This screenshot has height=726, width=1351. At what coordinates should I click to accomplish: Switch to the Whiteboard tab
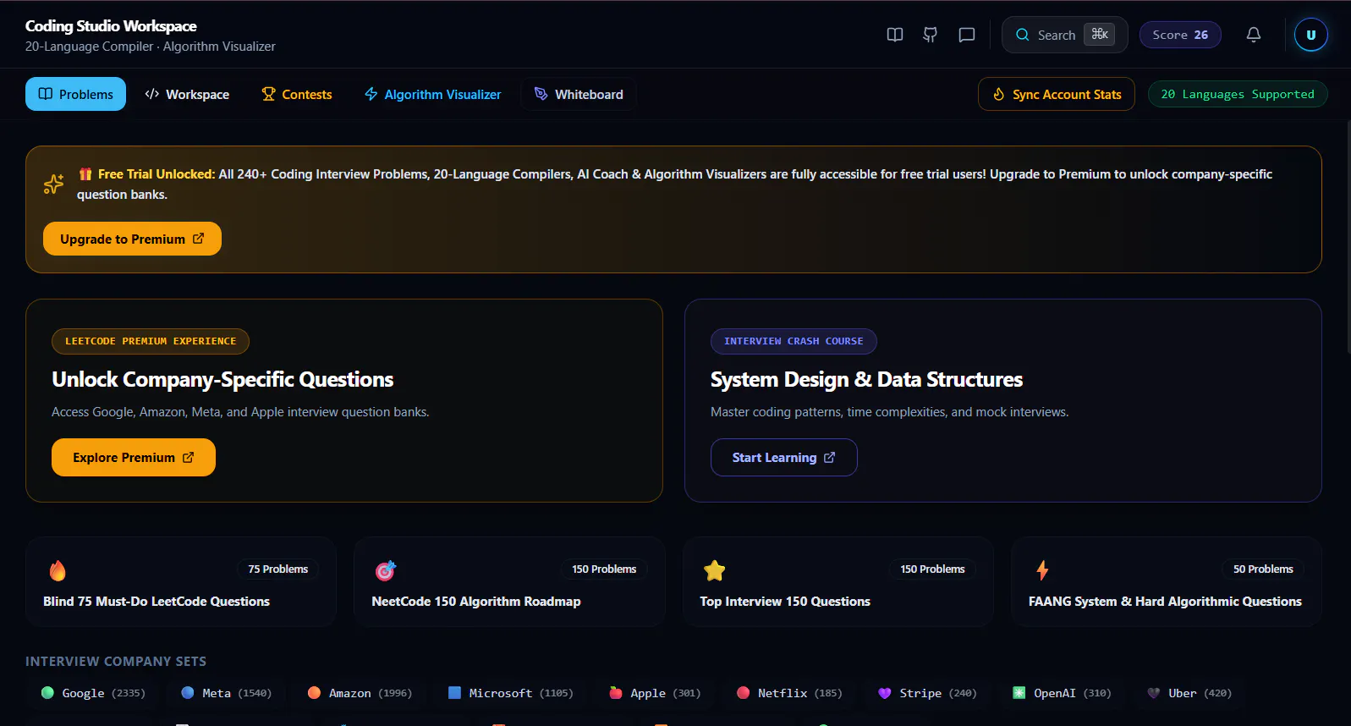[x=579, y=94]
